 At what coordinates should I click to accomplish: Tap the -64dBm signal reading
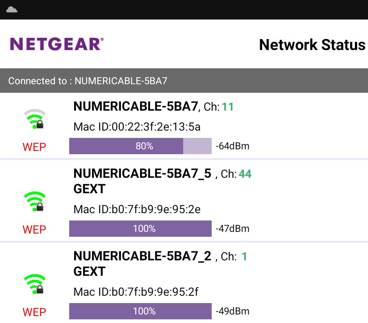(x=232, y=146)
